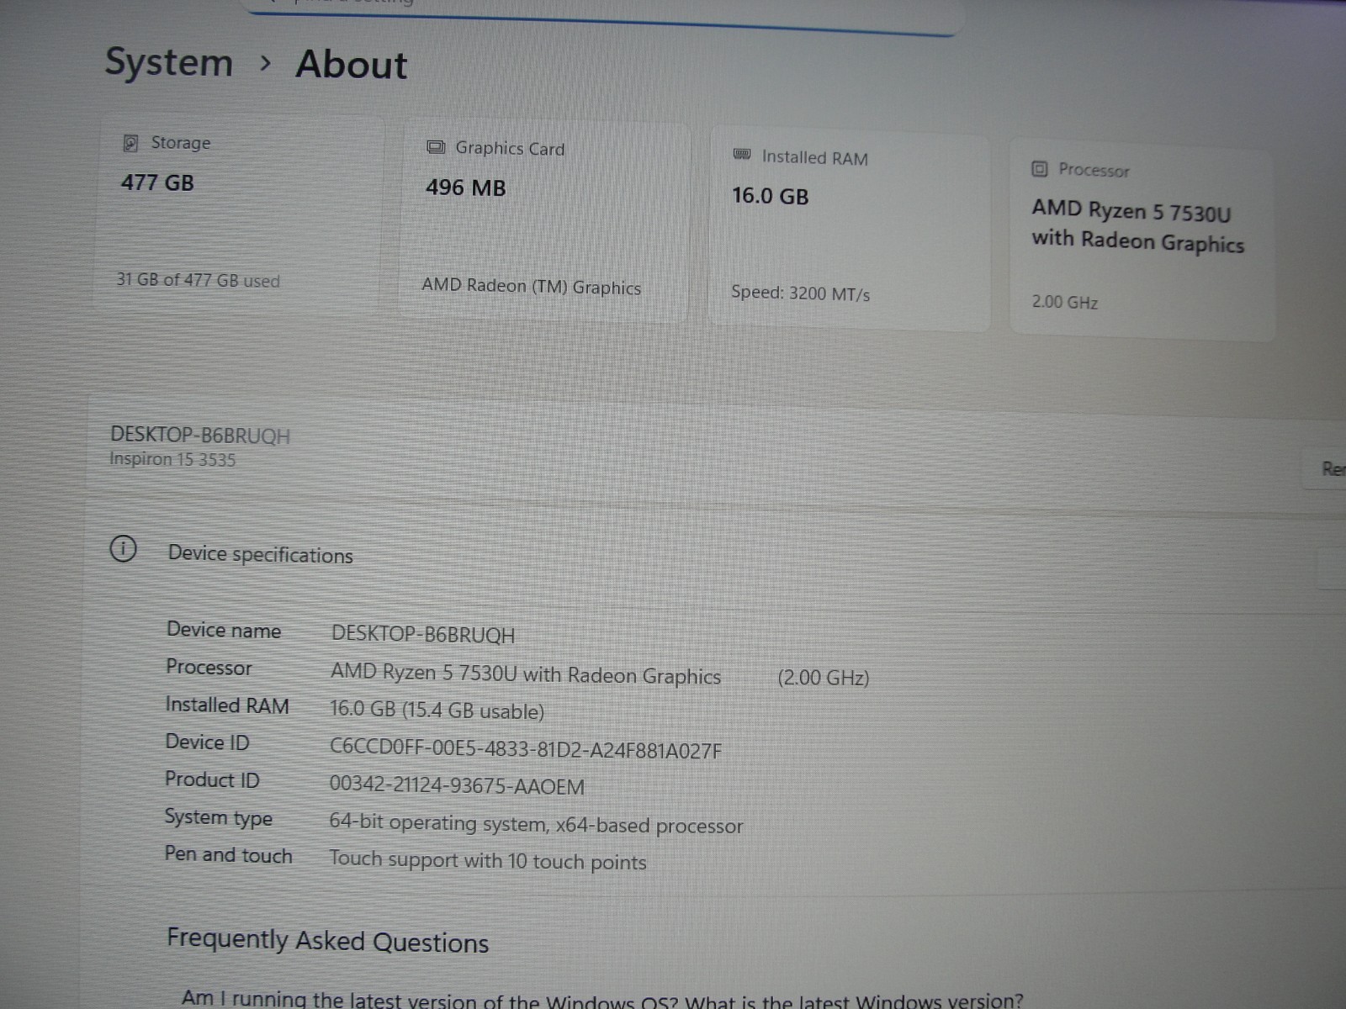Click the Installed RAM chip icon
Image resolution: width=1346 pixels, height=1009 pixels.
click(x=742, y=155)
